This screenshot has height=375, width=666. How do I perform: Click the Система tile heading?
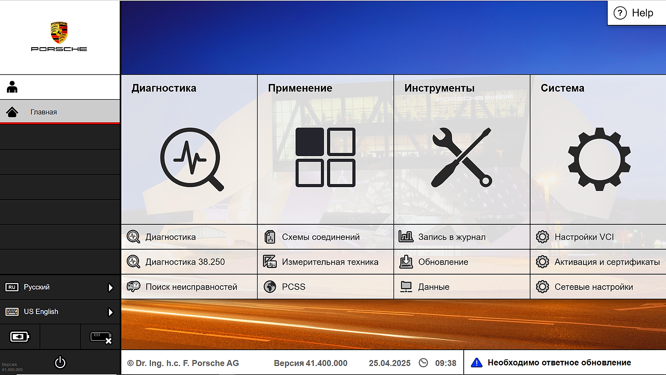point(563,88)
